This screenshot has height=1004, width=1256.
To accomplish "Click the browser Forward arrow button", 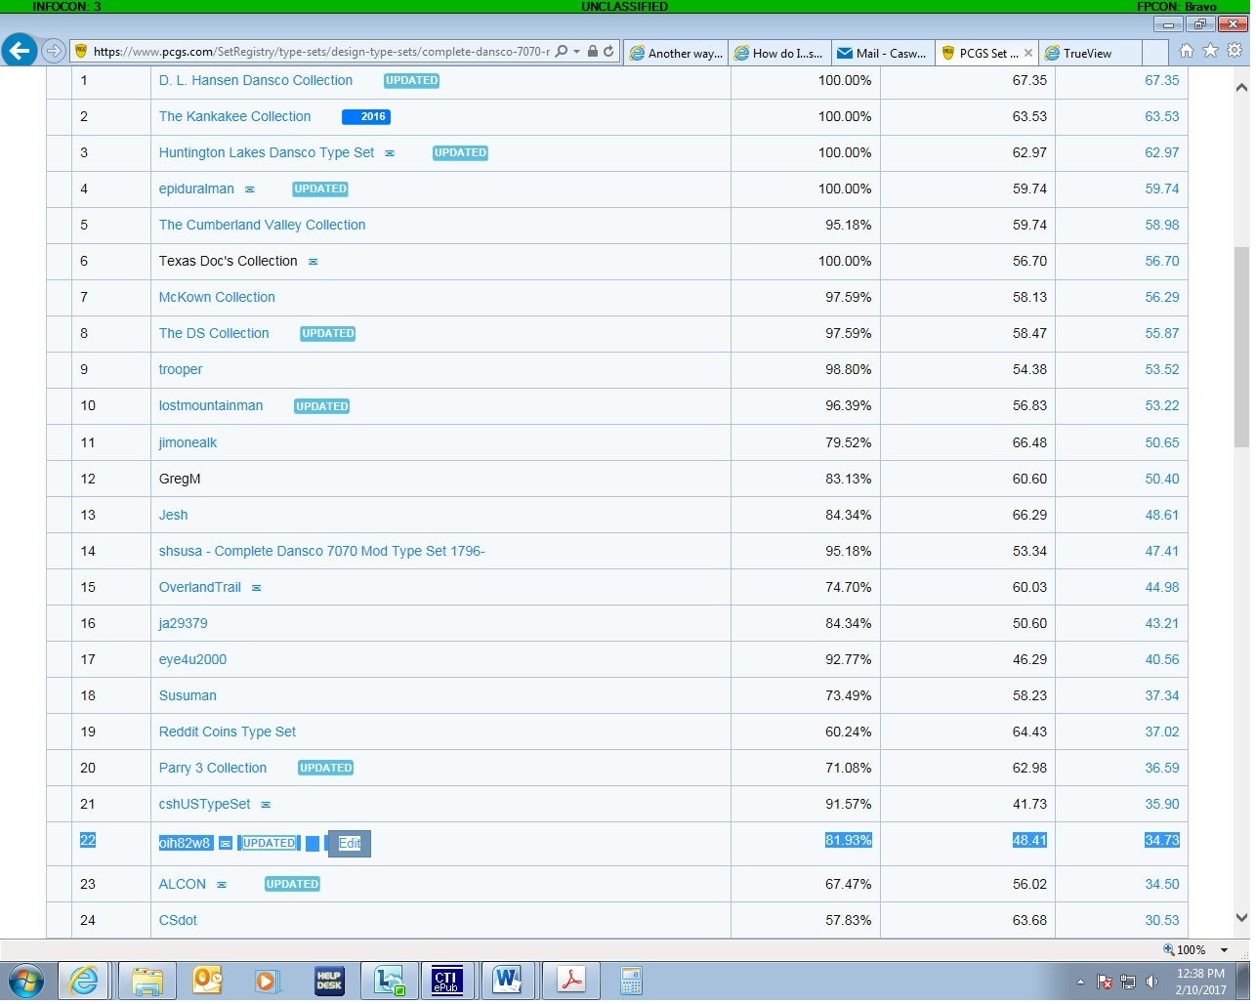I will 55,51.
